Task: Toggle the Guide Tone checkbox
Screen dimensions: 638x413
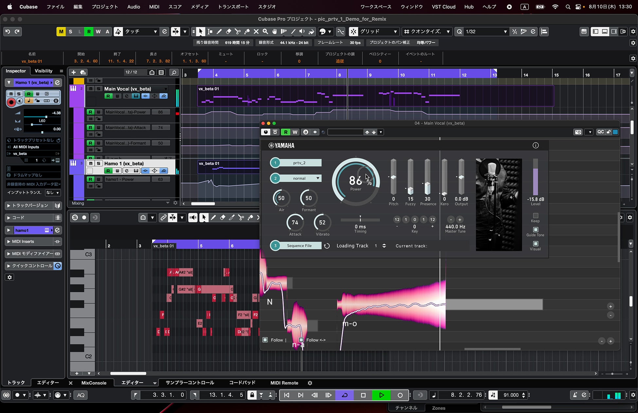Action: pos(535,230)
